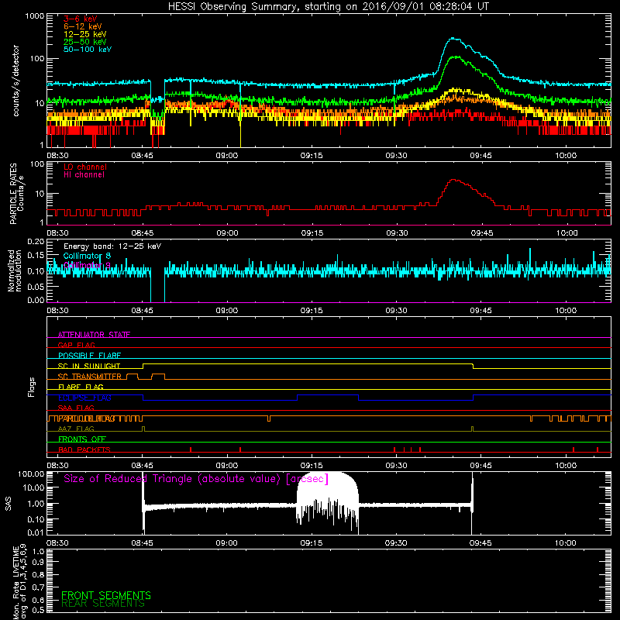Select the POSSIBLE FLARE flag label
The image size is (620, 620).
pyautogui.click(x=89, y=356)
